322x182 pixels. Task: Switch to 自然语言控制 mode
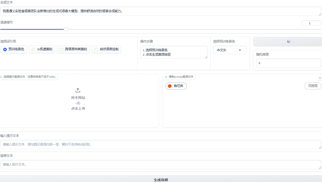pos(96,49)
